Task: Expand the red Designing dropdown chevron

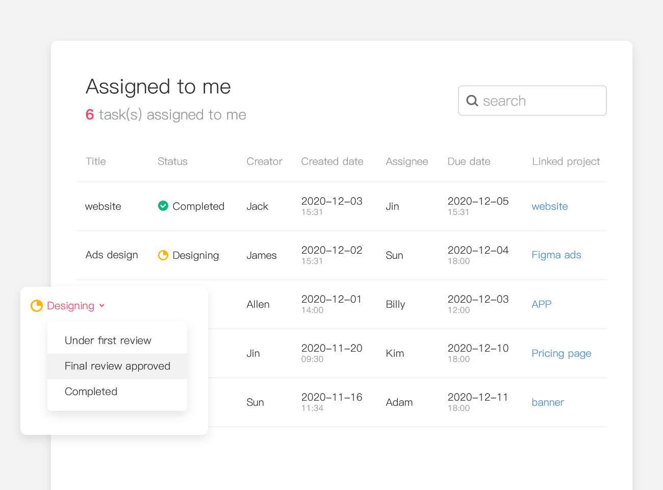Action: (x=102, y=306)
